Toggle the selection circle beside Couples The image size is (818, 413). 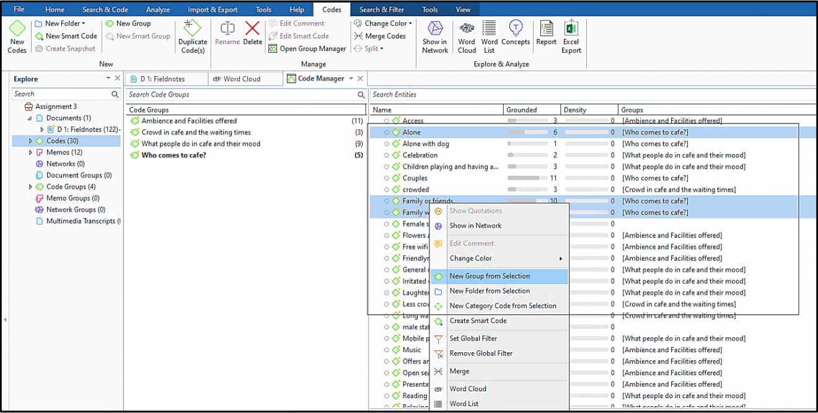[385, 178]
